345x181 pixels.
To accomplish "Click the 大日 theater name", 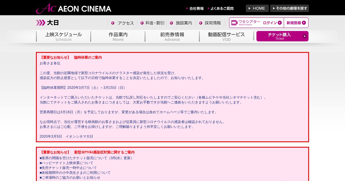I will click(x=53, y=23).
